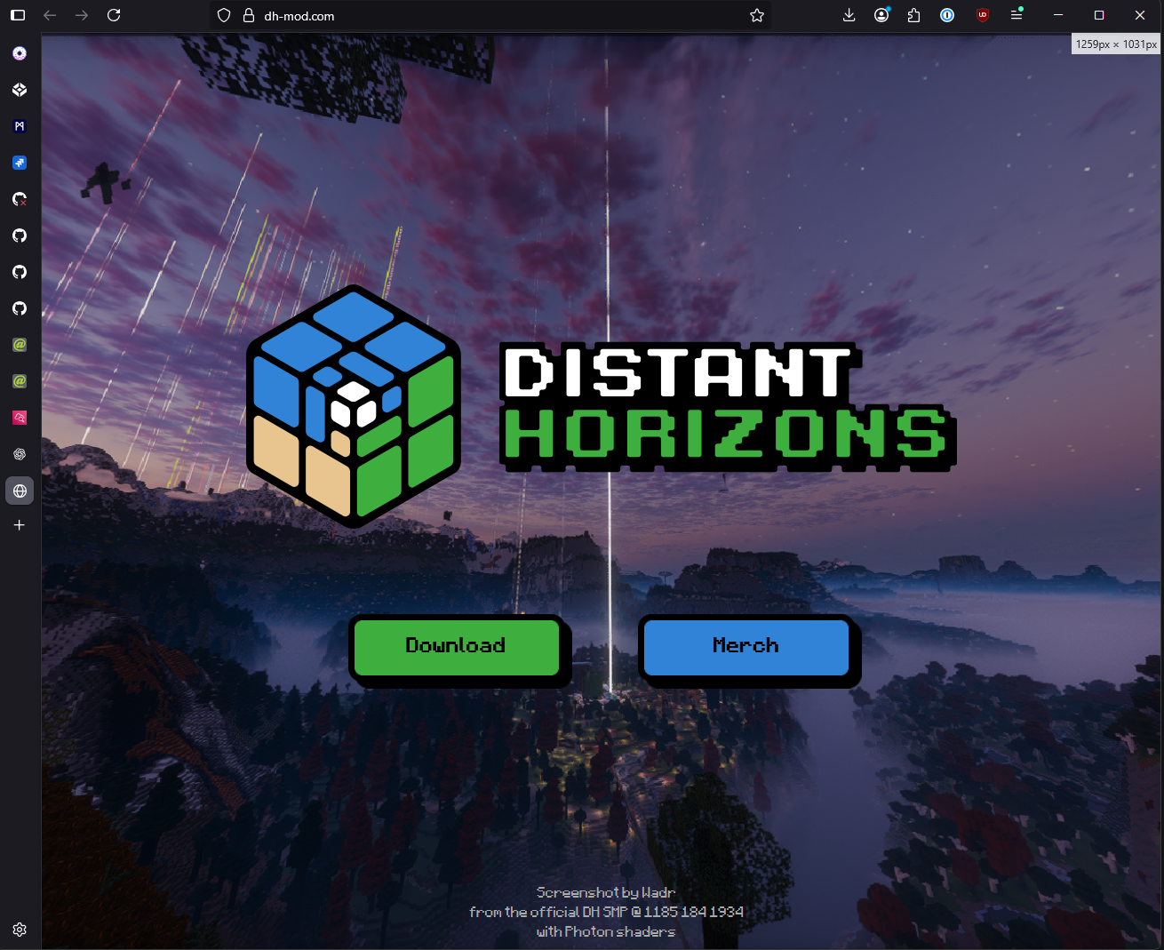Screen dimensions: 1164x950
Task: Click the blue Merch button
Action: (x=746, y=647)
